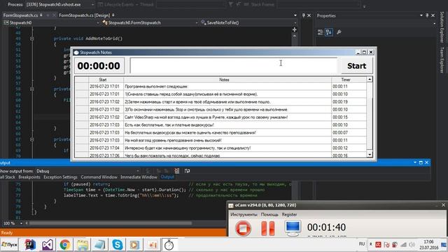
Task: Focus the note text field in Stopwatch Notes
Action: [233, 65]
